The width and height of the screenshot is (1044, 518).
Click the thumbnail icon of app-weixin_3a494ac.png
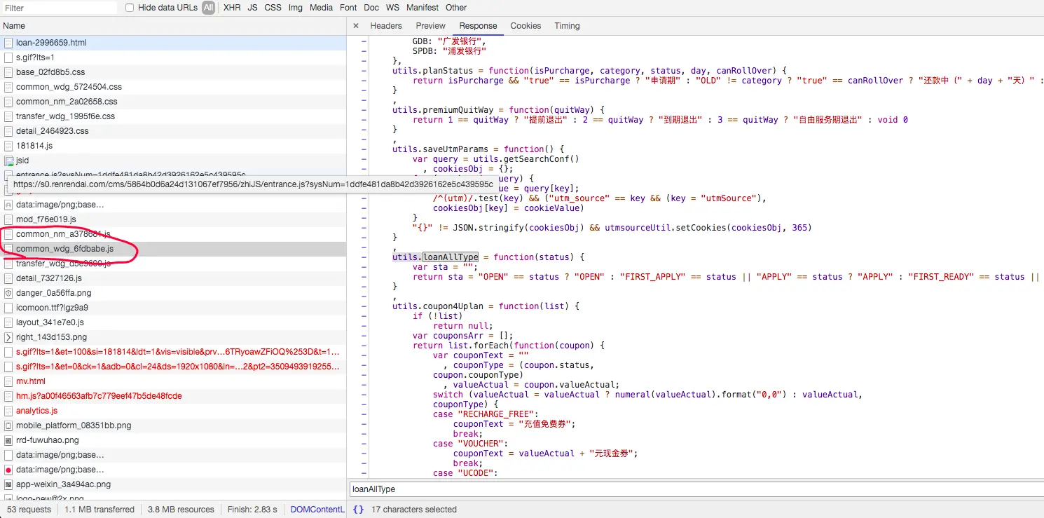pyautogui.click(x=8, y=484)
